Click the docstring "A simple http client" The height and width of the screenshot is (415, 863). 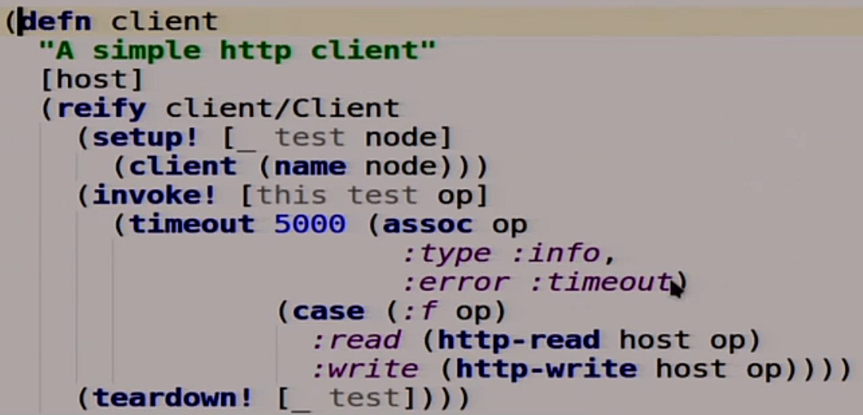(x=238, y=52)
